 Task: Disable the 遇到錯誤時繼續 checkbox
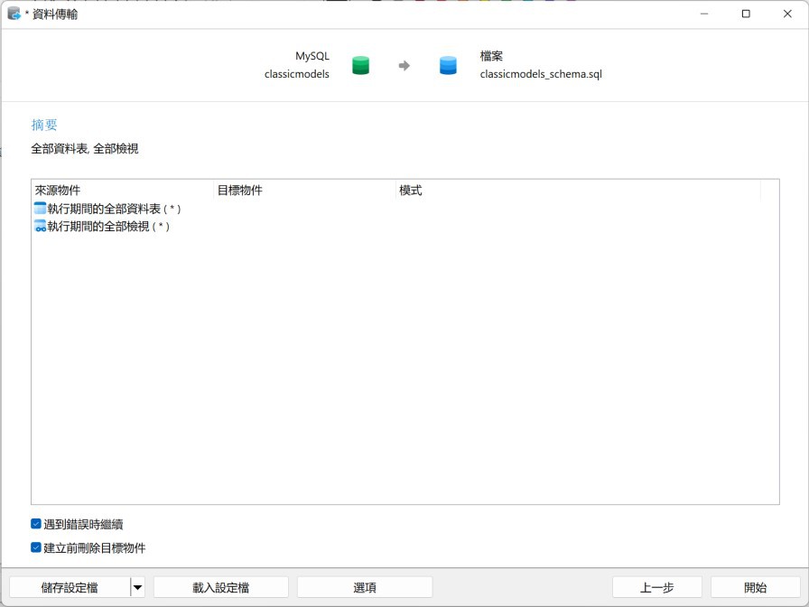(x=34, y=524)
